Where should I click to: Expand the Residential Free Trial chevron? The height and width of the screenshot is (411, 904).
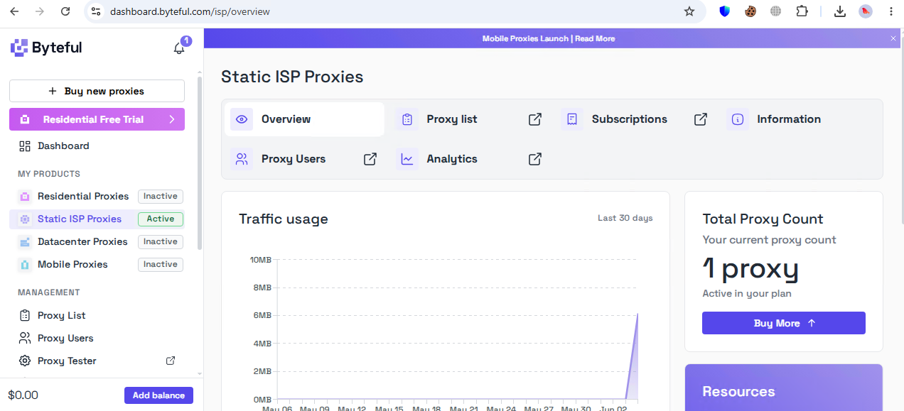(172, 119)
